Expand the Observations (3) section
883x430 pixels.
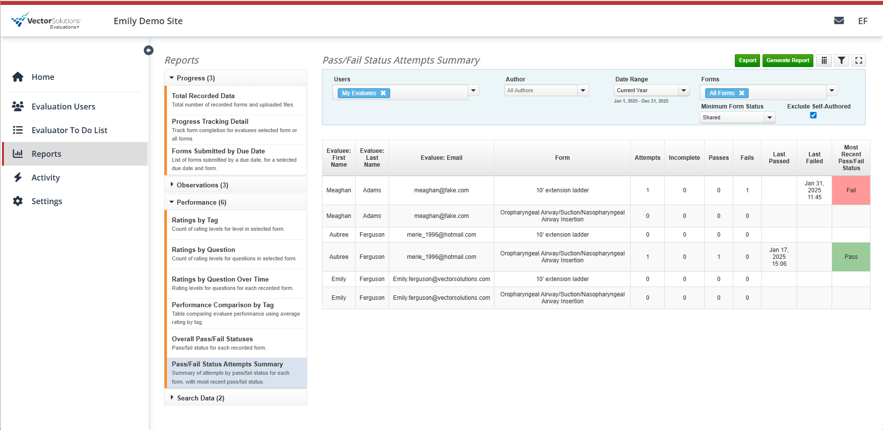pos(236,185)
